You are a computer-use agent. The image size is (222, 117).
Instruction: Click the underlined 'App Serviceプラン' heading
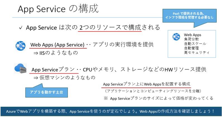(x=53, y=69)
